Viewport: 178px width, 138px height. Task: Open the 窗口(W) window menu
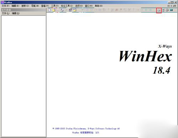(x=89, y=6)
